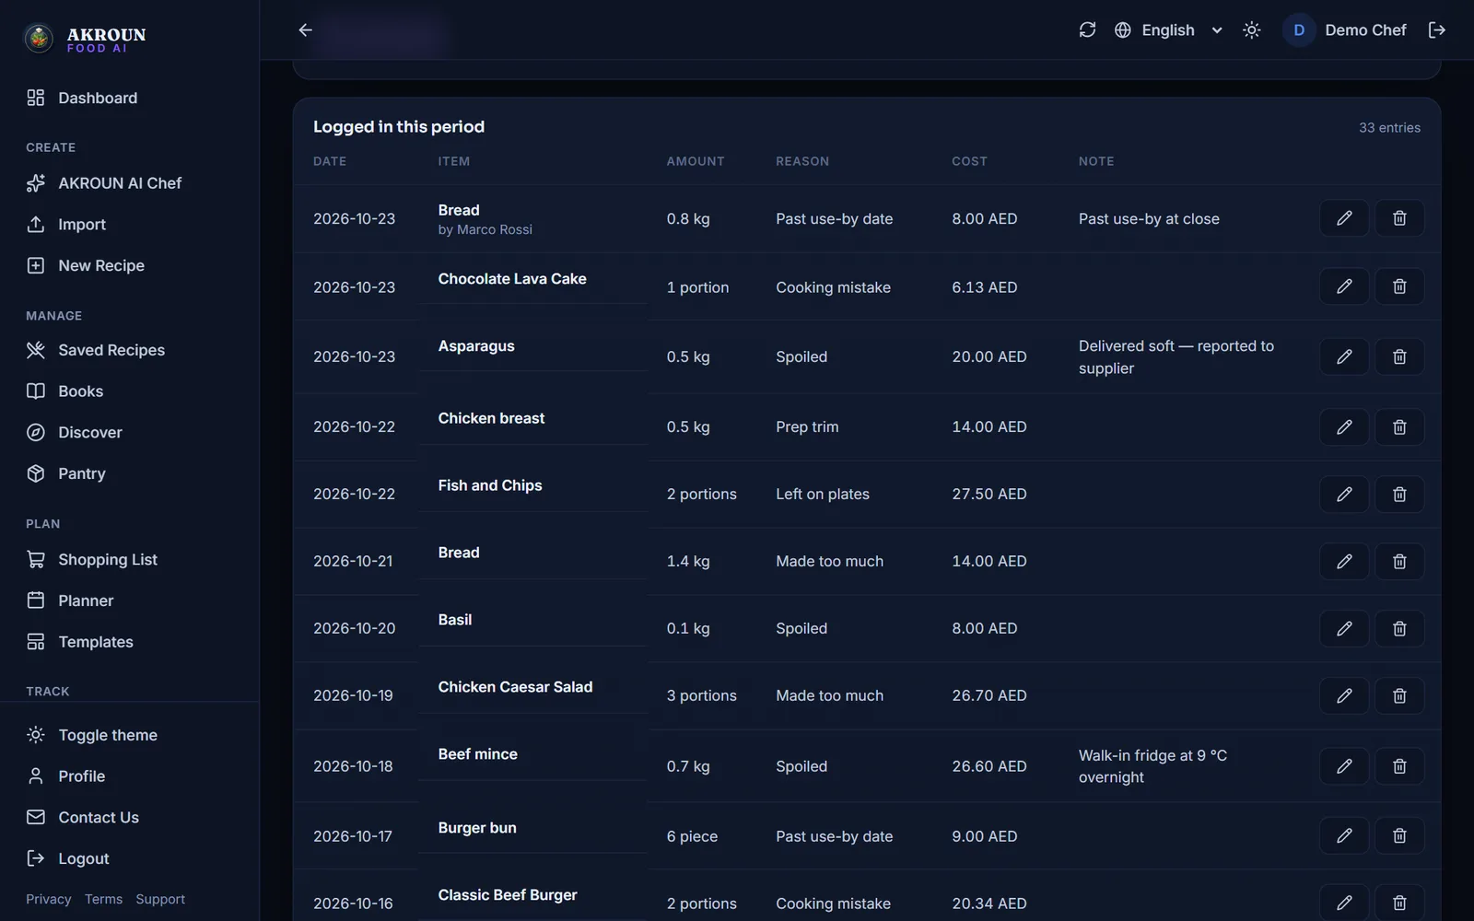Open Saved Recipes

(129, 350)
